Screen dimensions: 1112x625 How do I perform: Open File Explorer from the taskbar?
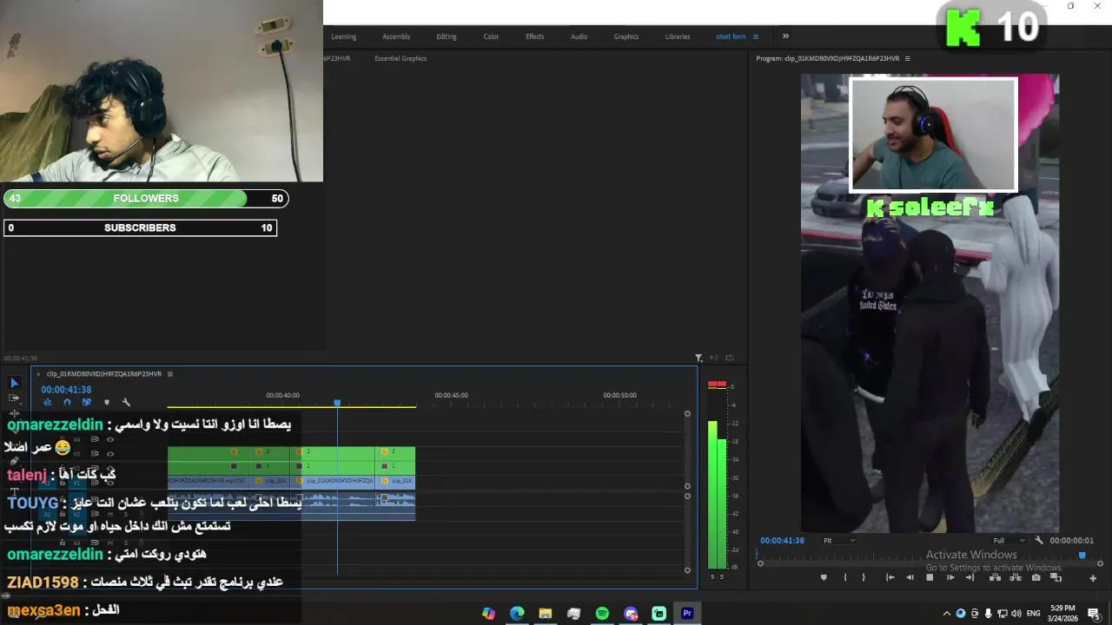[x=546, y=613]
